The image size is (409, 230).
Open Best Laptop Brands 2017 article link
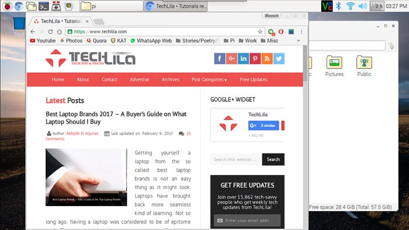point(116,118)
